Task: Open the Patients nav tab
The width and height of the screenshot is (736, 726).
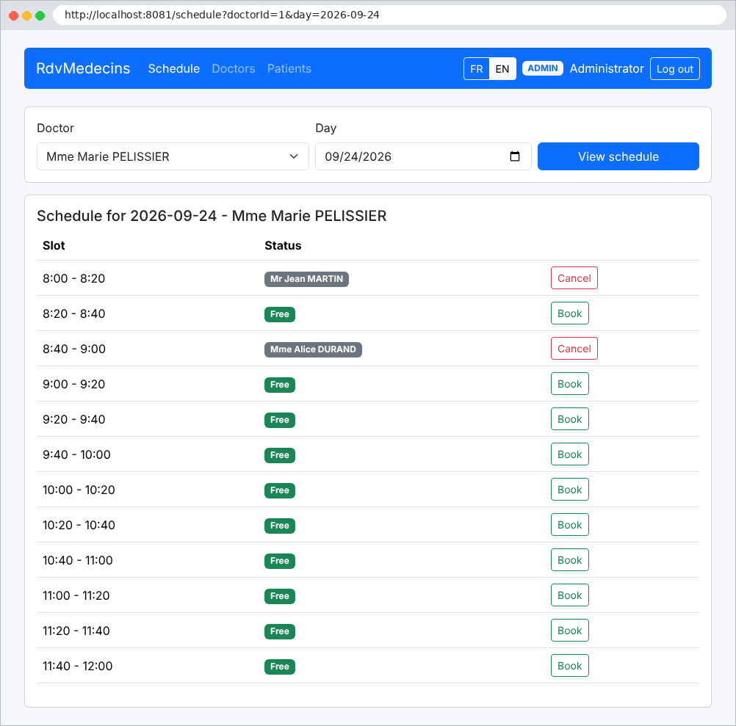Action: 289,68
